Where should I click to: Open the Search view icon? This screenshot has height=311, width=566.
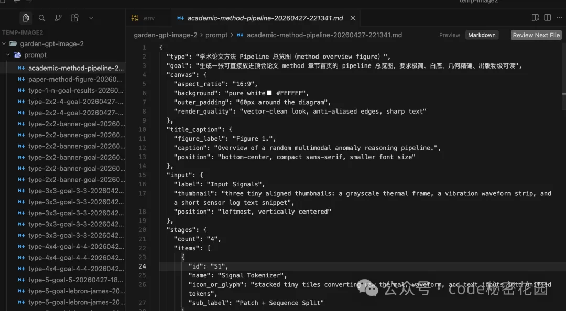tap(42, 18)
